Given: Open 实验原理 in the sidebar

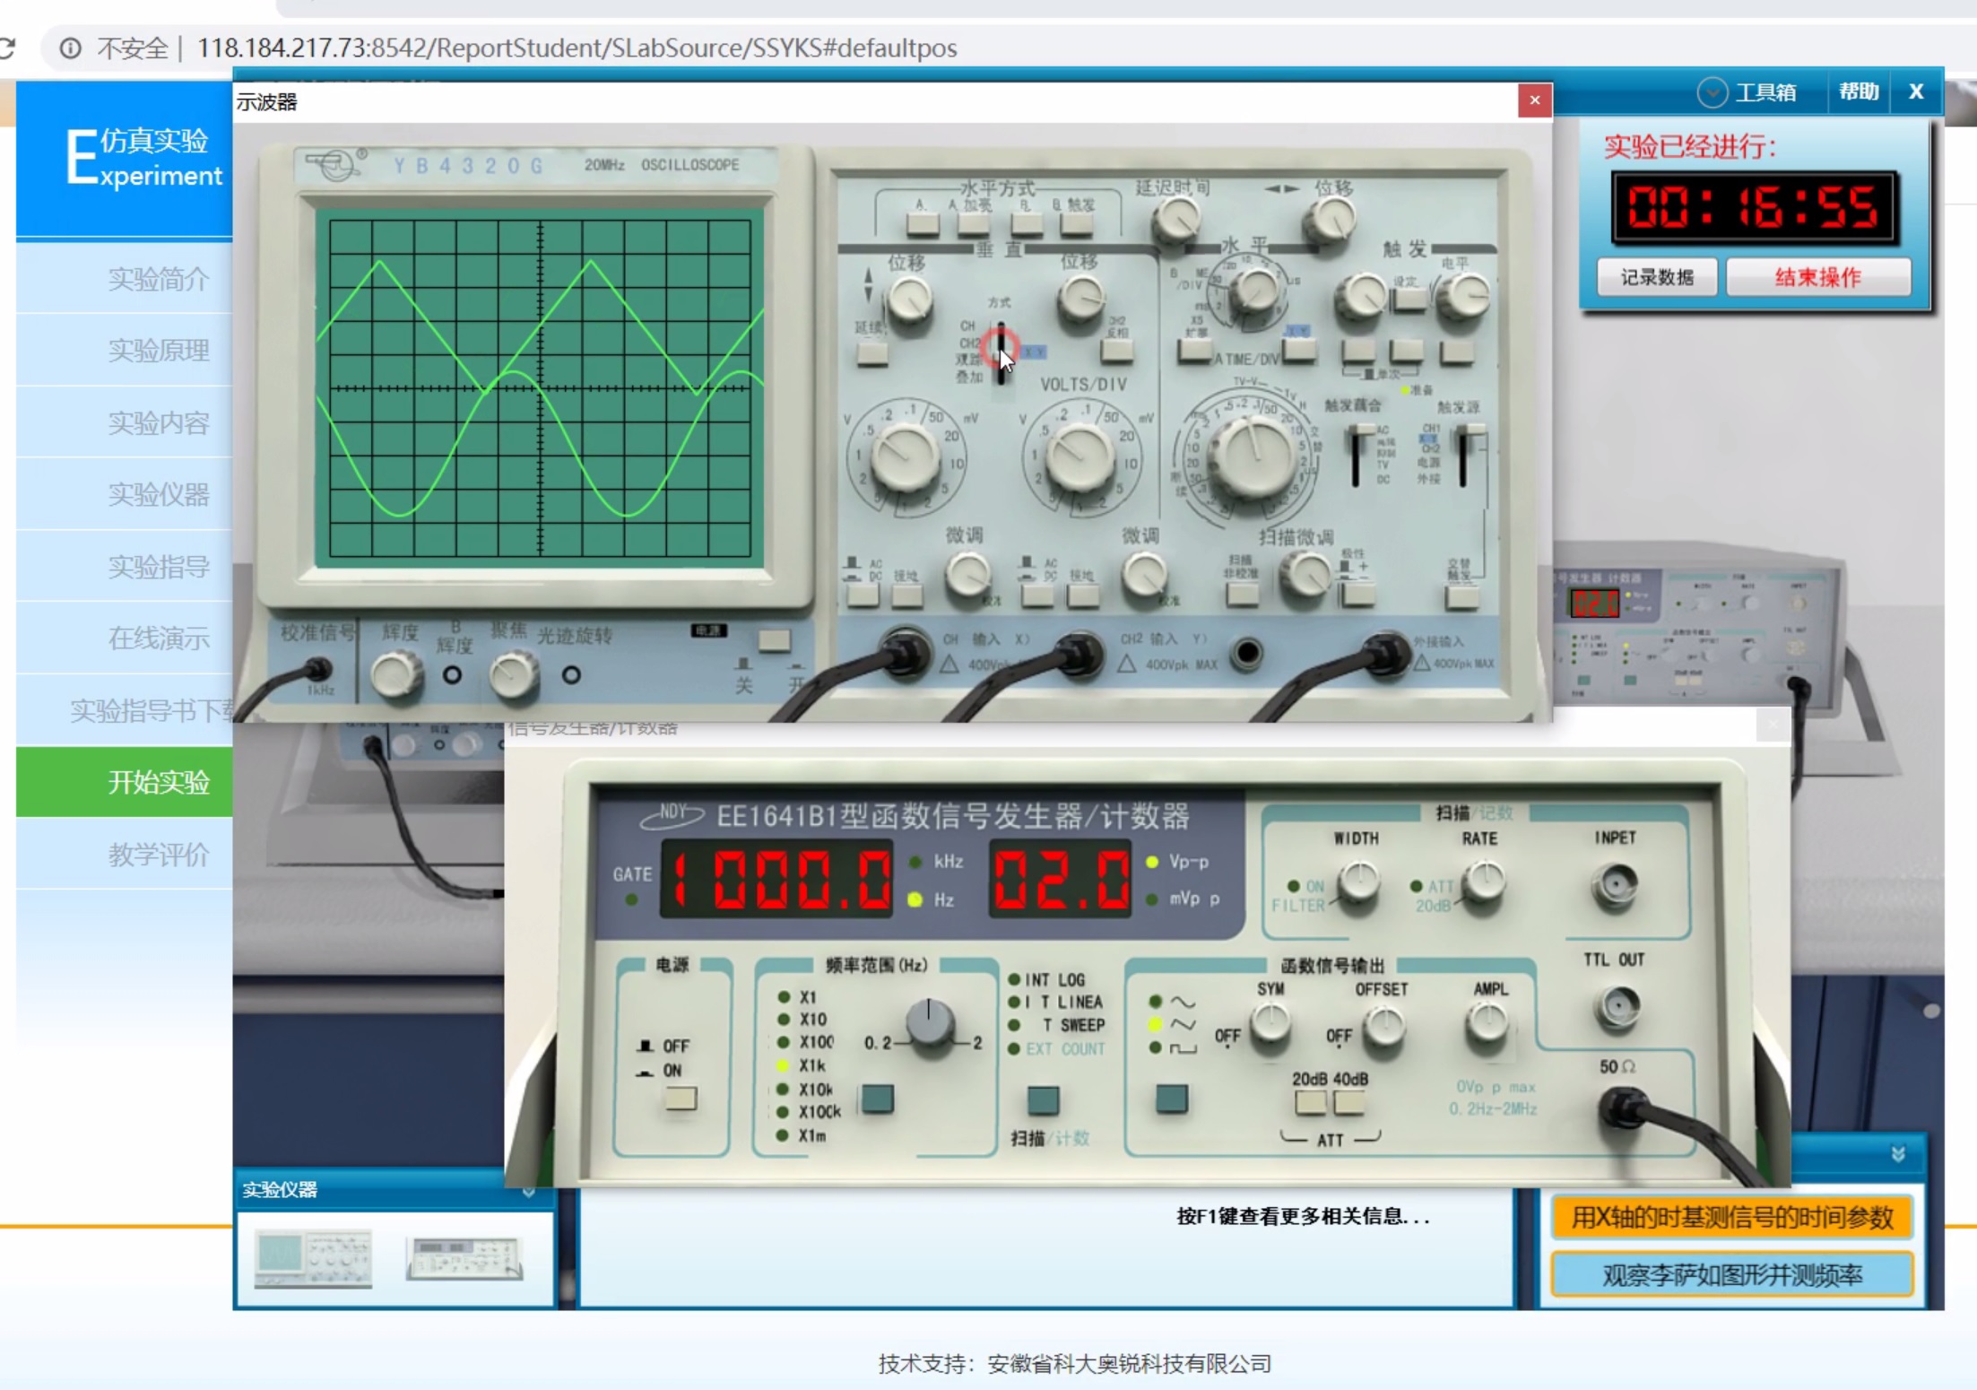Looking at the screenshot, I should (159, 350).
